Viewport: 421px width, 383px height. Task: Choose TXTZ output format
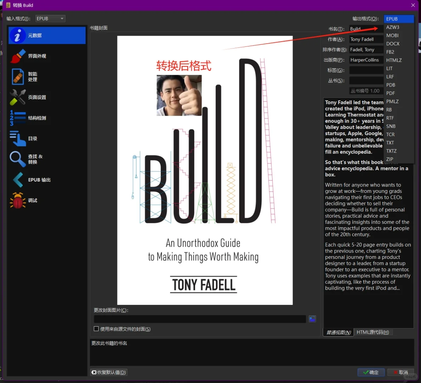pyautogui.click(x=399, y=151)
